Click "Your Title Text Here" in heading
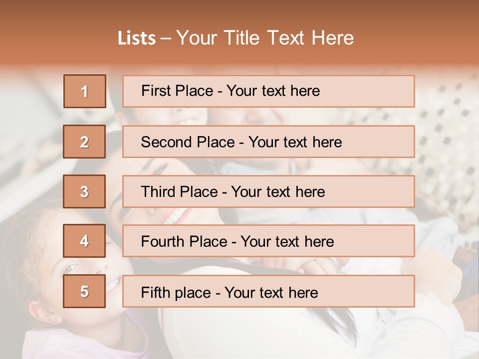This screenshot has height=359, width=479. (x=265, y=38)
